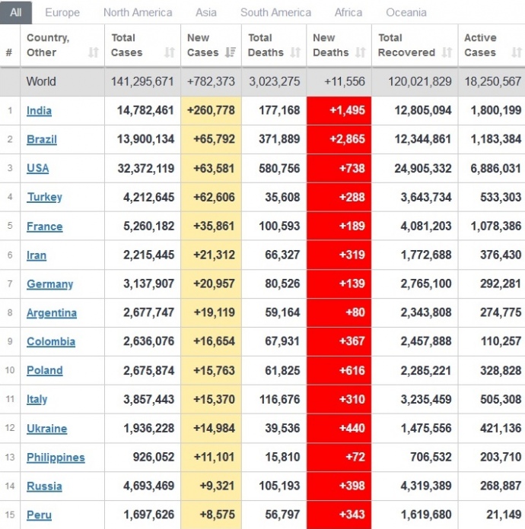Screen dimensions: 525x529
Task: Sort by Total Recovered arrows icon
Action: click(447, 52)
